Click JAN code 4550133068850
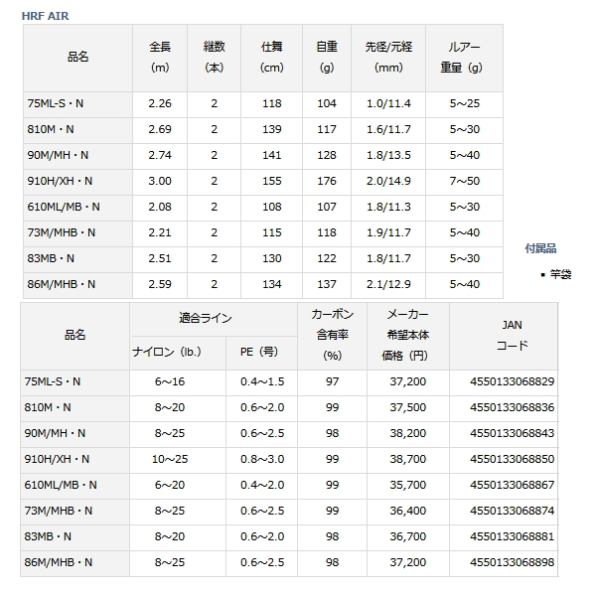 point(512,459)
